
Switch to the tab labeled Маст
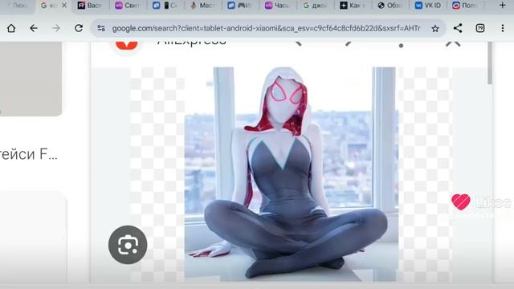(x=202, y=6)
